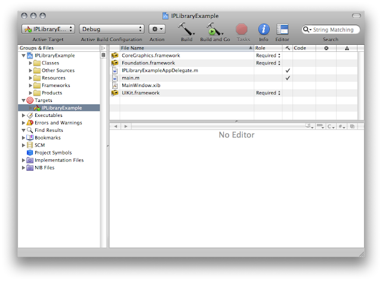Expand the Classes folder
This screenshot has width=382, height=281.
30,63
